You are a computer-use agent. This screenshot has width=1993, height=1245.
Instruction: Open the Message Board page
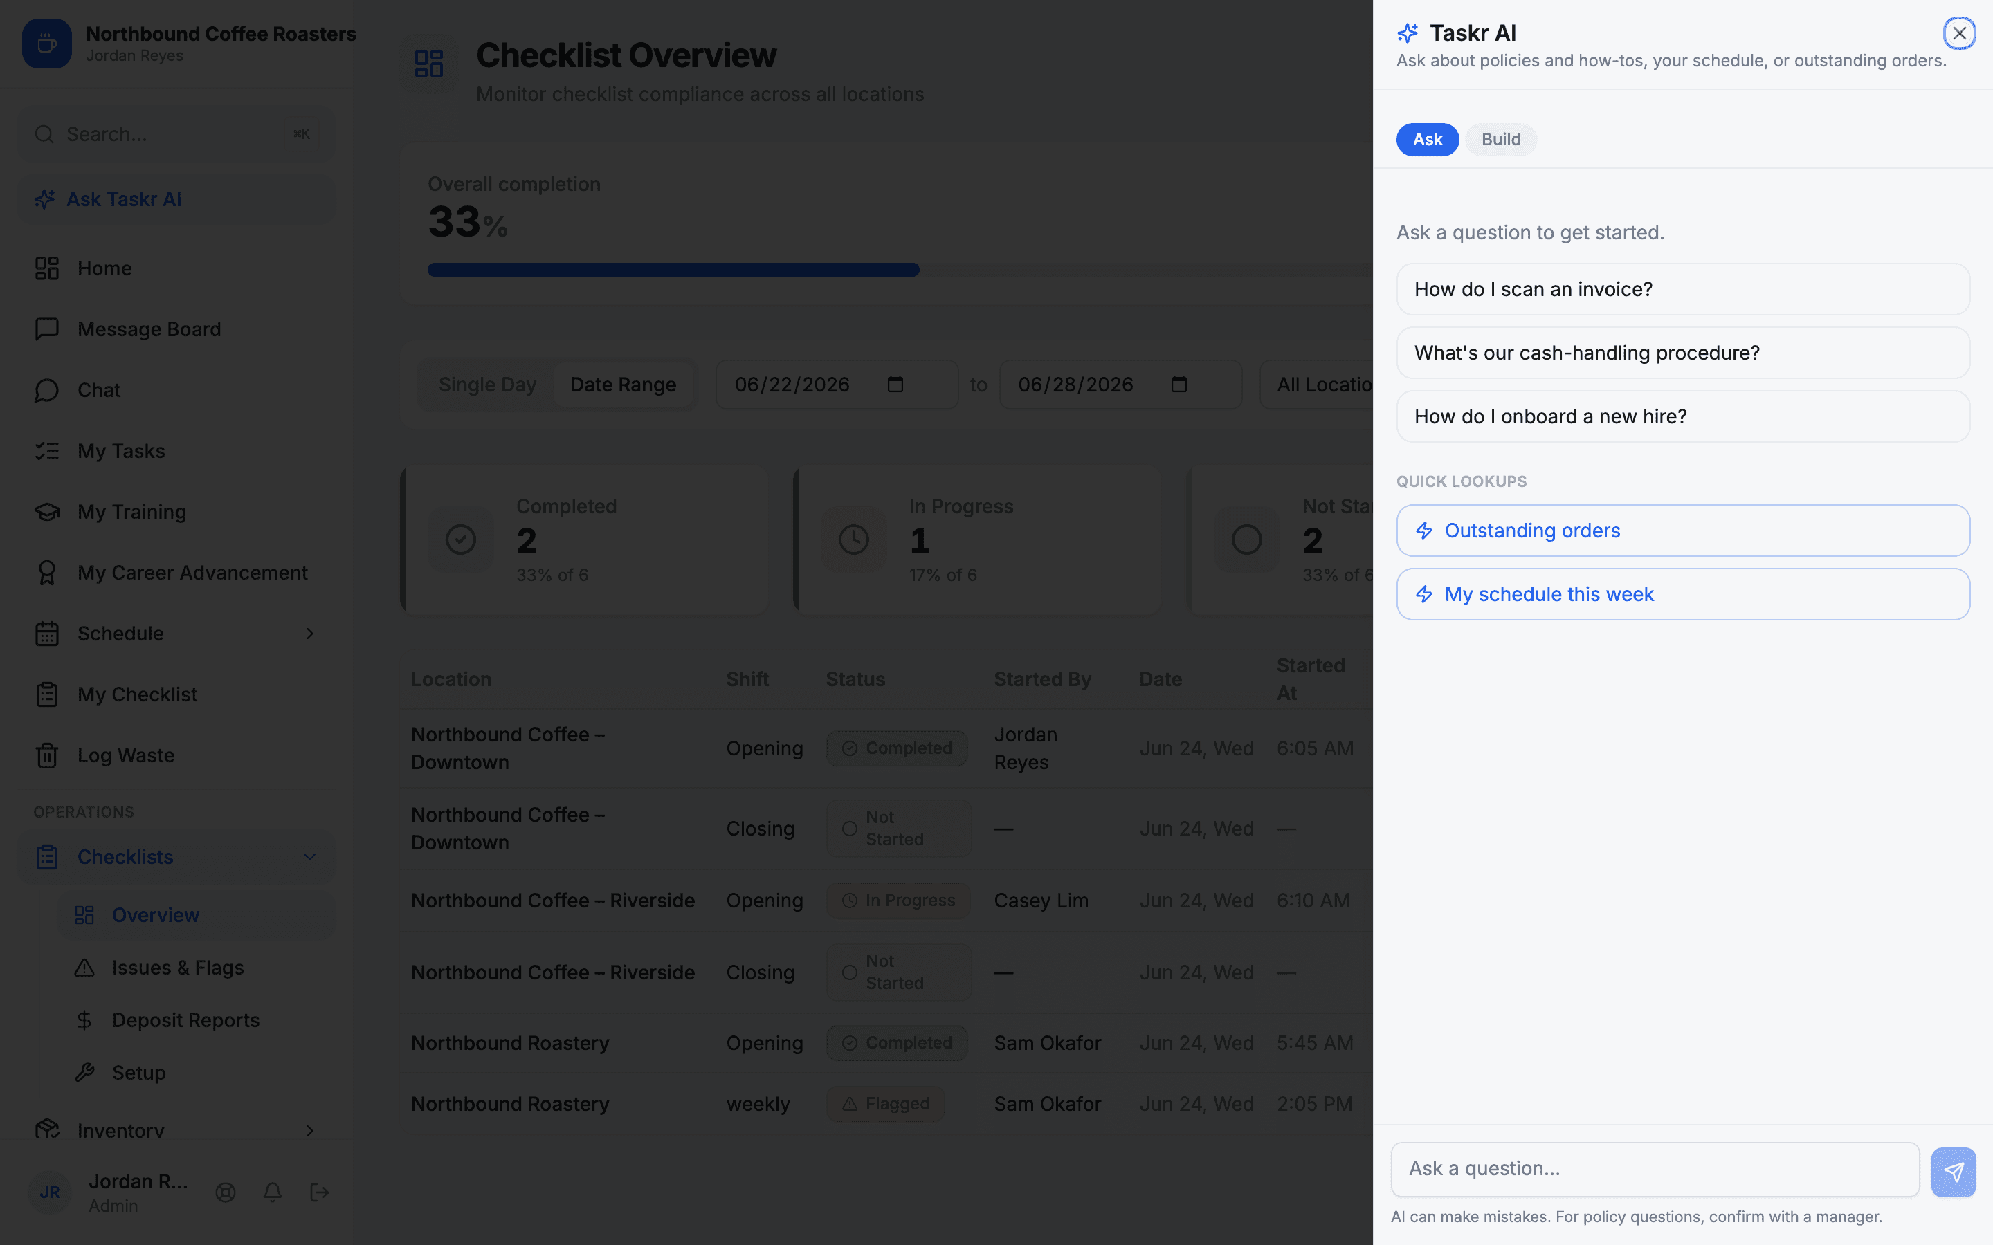176,329
